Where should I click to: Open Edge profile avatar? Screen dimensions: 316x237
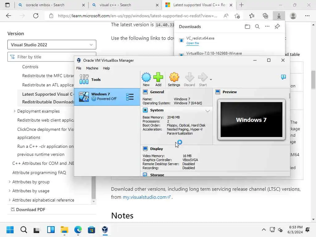(x=293, y=16)
